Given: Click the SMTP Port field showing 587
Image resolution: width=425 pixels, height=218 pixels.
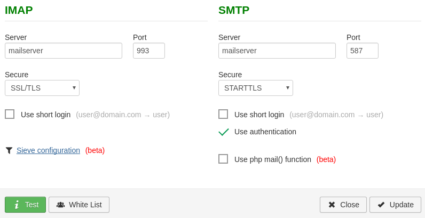Looking at the screenshot, I should (x=363, y=51).
